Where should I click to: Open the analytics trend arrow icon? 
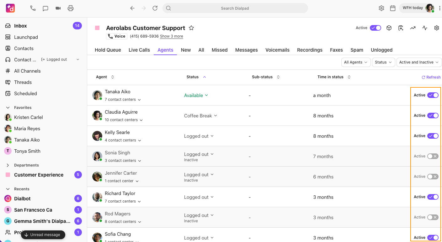click(x=413, y=28)
